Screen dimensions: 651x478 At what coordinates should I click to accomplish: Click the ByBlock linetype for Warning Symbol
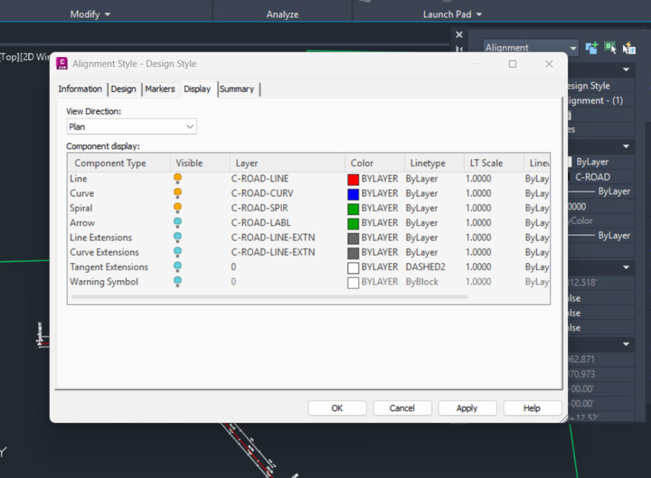tap(422, 281)
